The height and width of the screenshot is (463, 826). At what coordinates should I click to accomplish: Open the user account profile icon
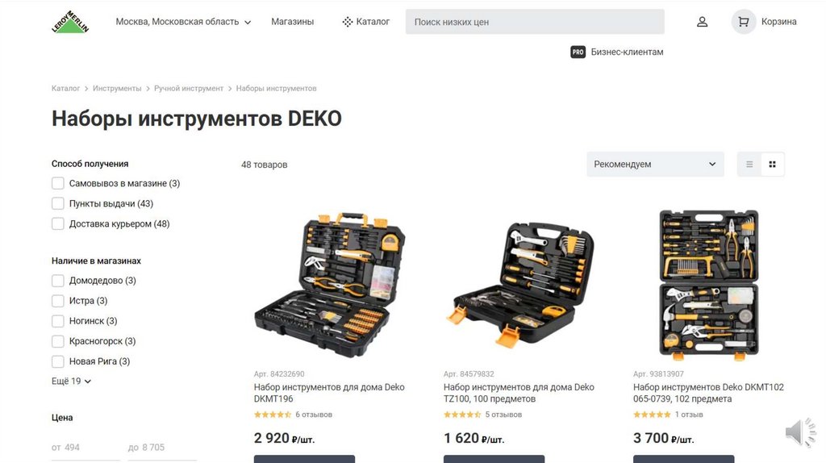coord(703,22)
